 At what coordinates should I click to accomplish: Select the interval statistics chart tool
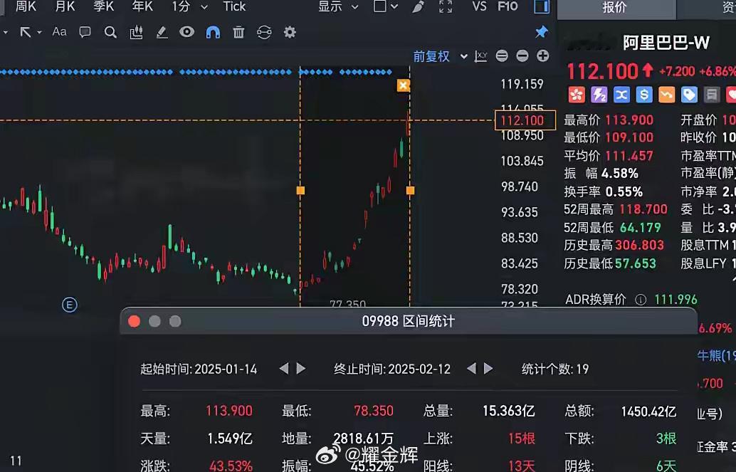136,32
